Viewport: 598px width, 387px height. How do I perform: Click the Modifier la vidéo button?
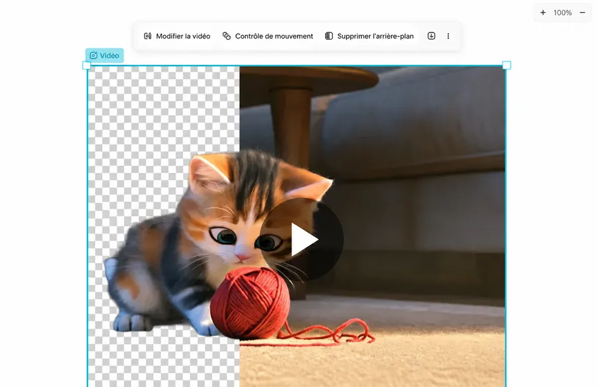[177, 36]
